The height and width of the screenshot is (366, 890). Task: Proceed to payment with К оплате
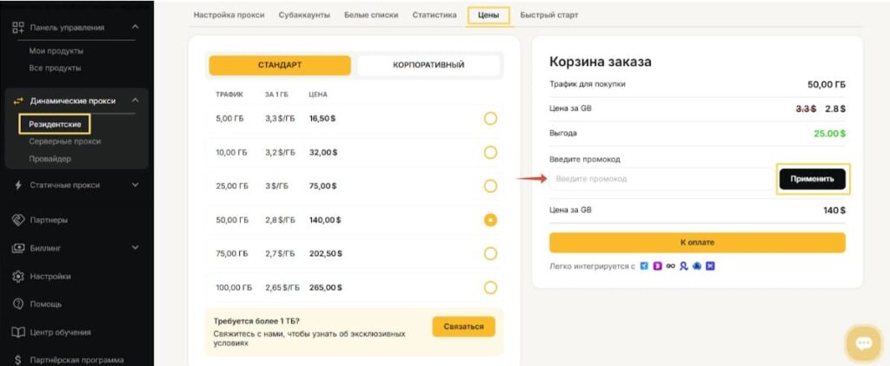(697, 242)
